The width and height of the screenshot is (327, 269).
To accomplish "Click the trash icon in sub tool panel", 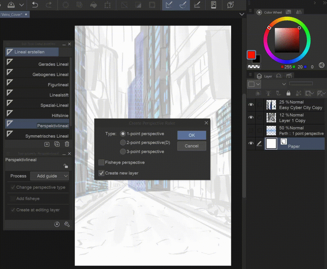I will (x=67, y=144).
